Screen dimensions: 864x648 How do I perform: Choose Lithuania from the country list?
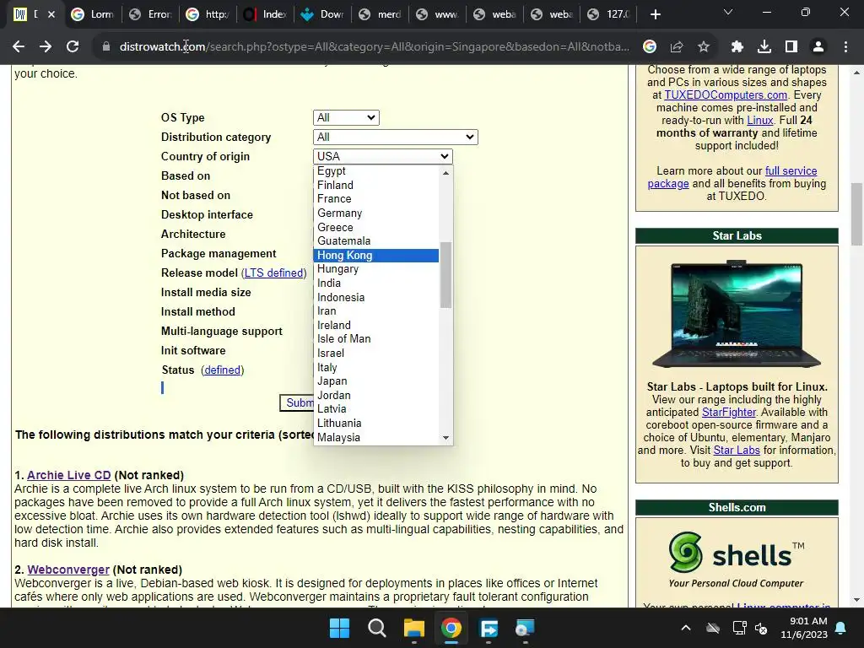coord(376,424)
